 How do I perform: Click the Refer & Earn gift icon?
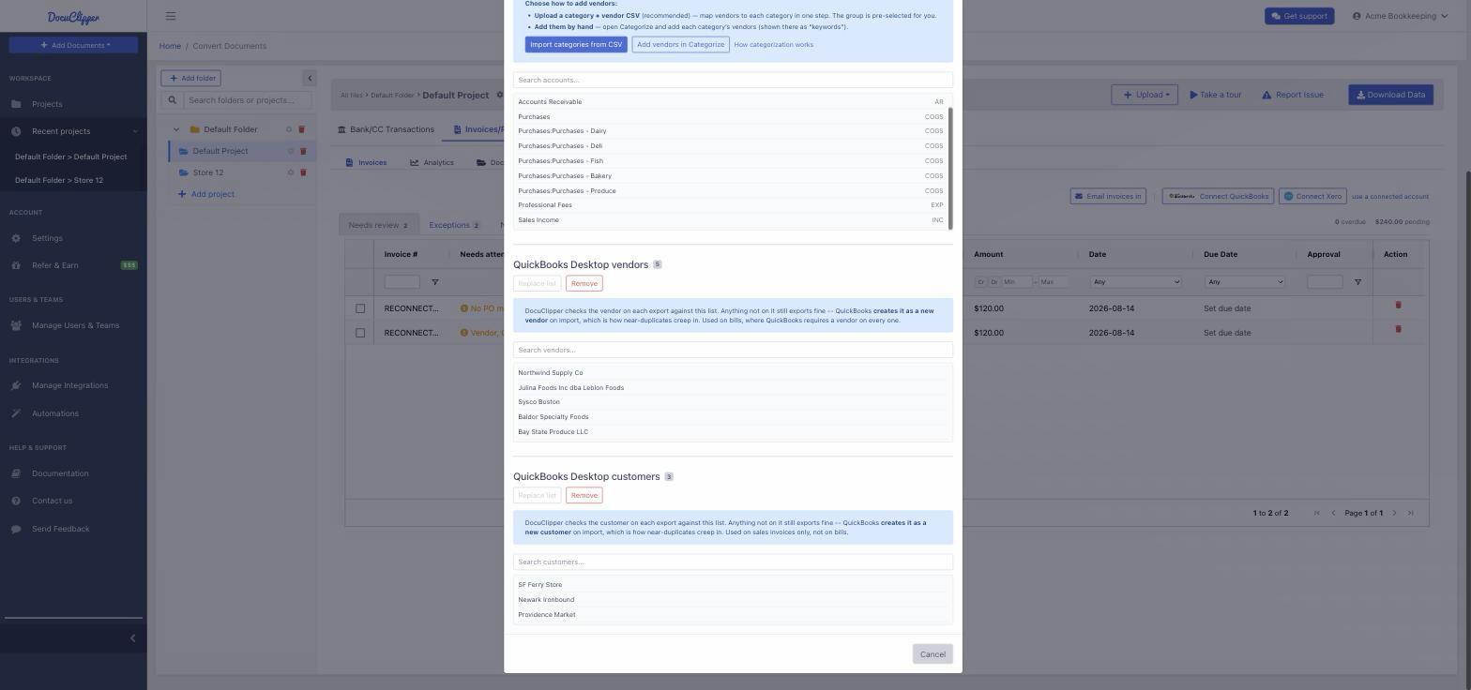(16, 265)
